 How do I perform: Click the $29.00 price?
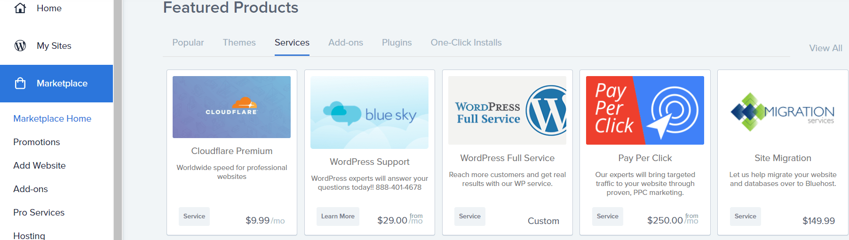click(x=392, y=220)
